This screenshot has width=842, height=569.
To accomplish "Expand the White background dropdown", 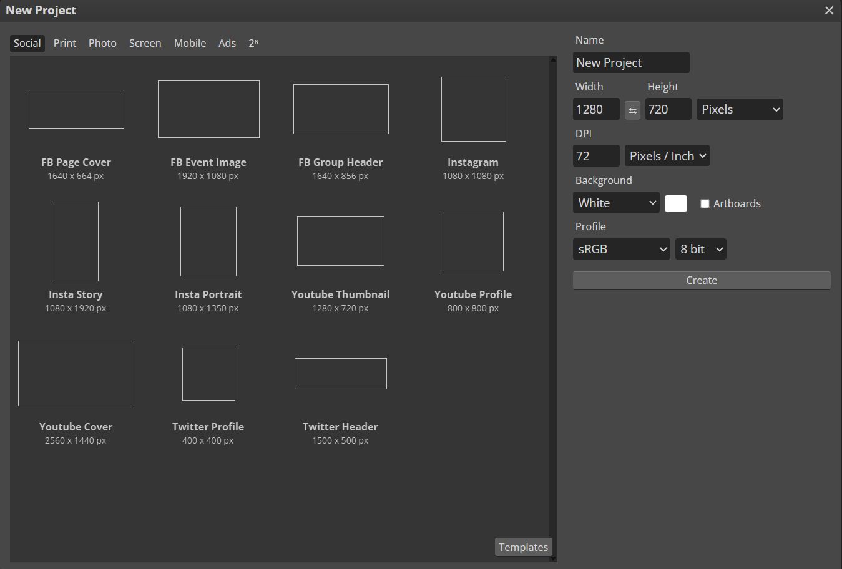I will [x=616, y=203].
